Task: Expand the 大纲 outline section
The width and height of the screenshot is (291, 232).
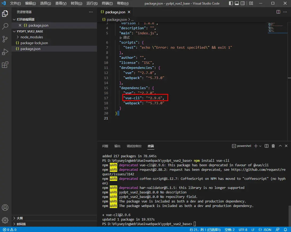Action: 20,218
